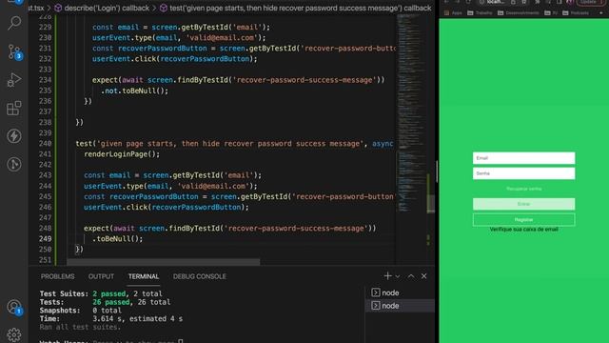Open the Run and Debug view

tap(14, 80)
